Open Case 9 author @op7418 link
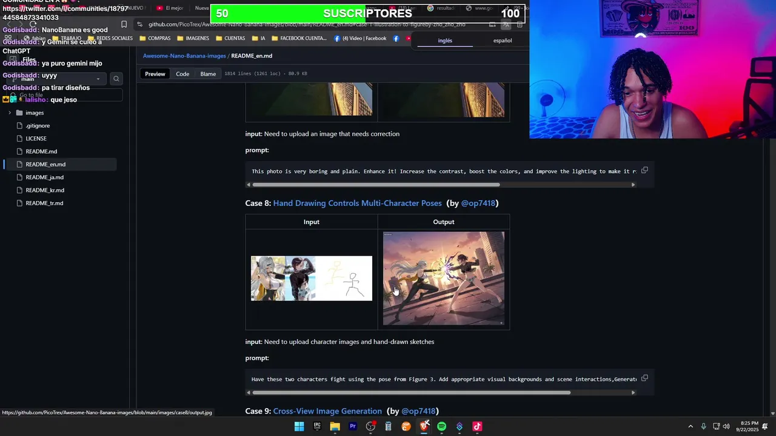 [418, 411]
